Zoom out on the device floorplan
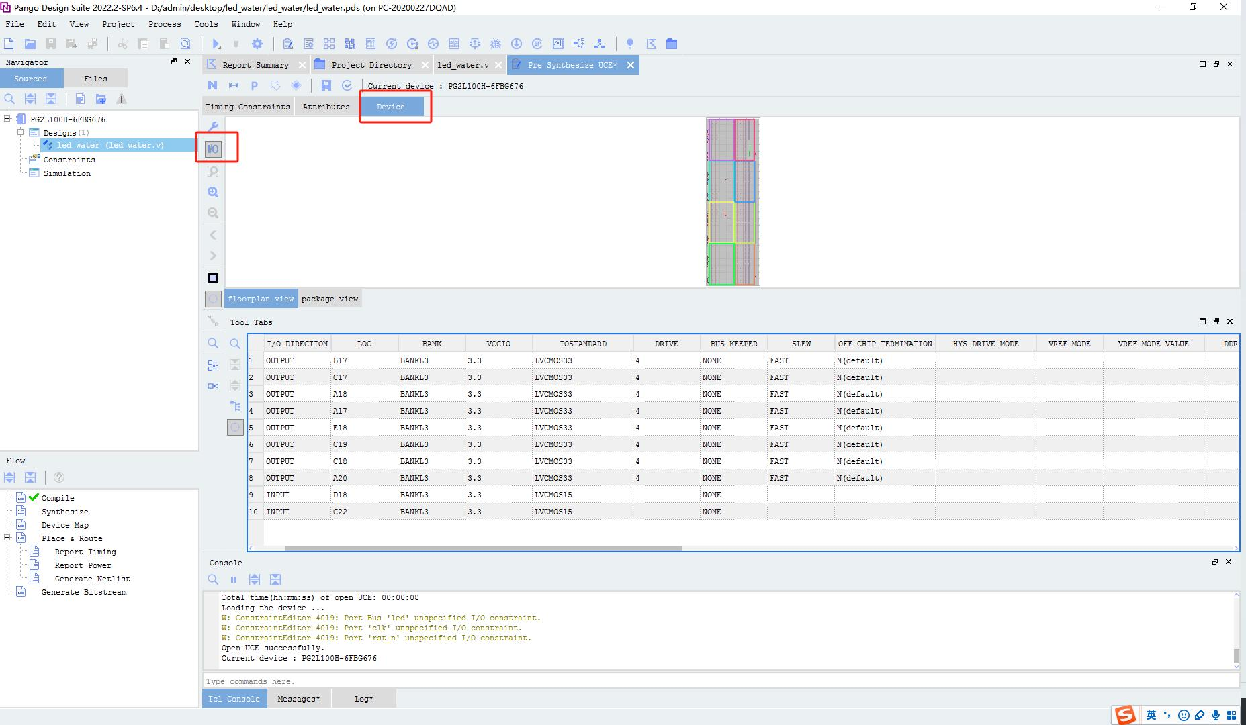This screenshot has height=725, width=1246. point(213,213)
